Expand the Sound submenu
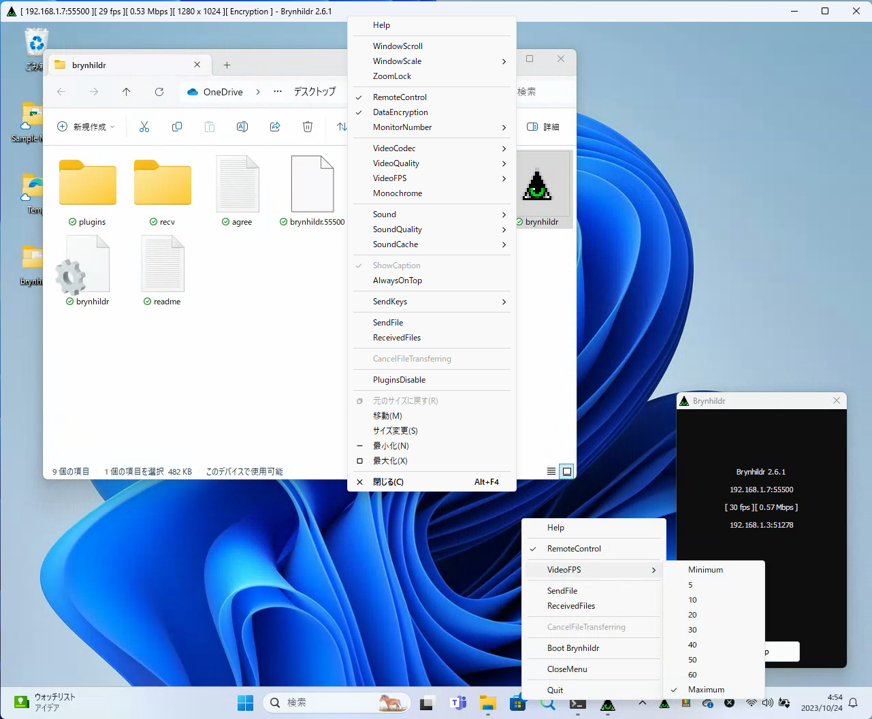 pos(432,214)
